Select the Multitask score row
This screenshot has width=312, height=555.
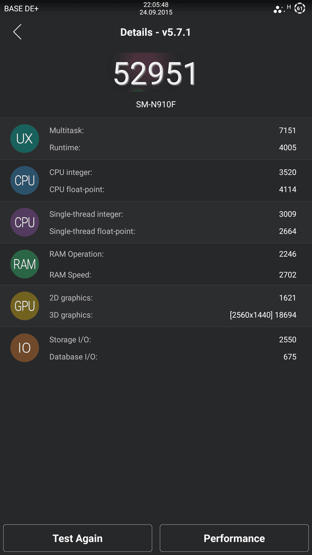pos(173,131)
